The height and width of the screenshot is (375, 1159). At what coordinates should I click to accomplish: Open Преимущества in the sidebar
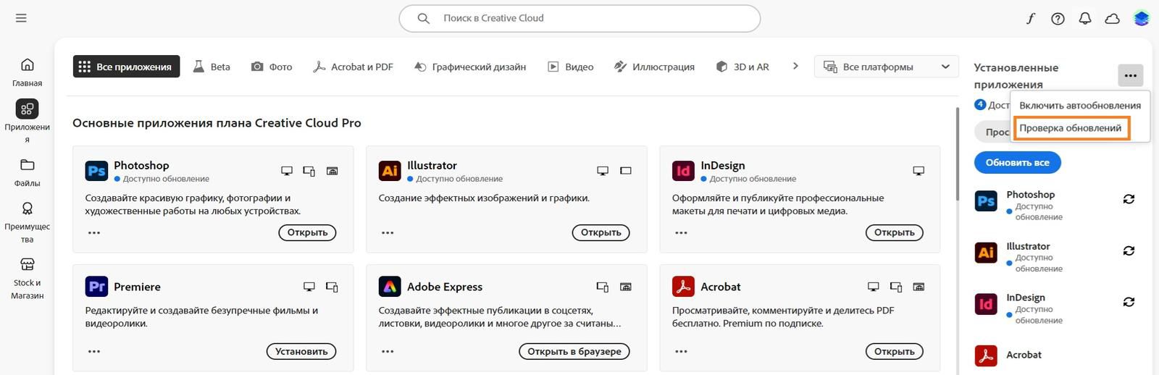point(27,222)
